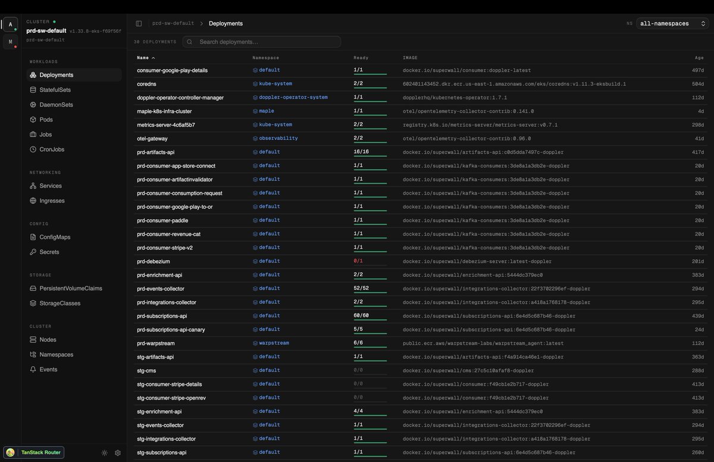Screen dimensions: 714x462
Task: Click the Secrets key icon
Action: [33, 252]
